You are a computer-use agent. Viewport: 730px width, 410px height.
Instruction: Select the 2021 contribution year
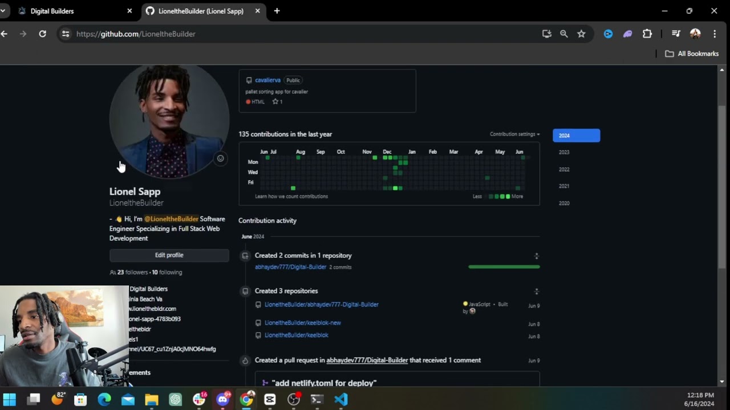[564, 186]
